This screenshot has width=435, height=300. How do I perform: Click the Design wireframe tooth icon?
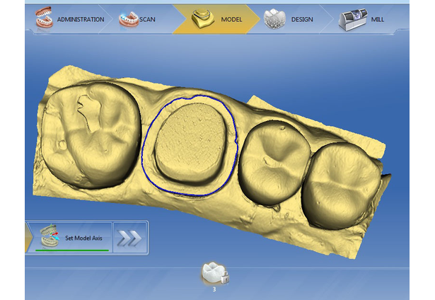tap(274, 19)
